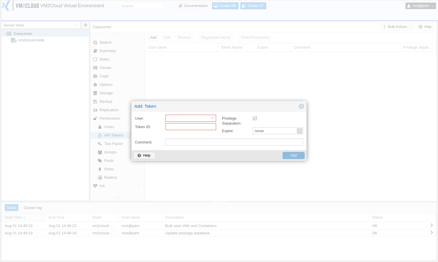Image resolution: width=438 pixels, height=262 pixels.
Task: Click the Roles figure icon
Action: click(x=100, y=169)
